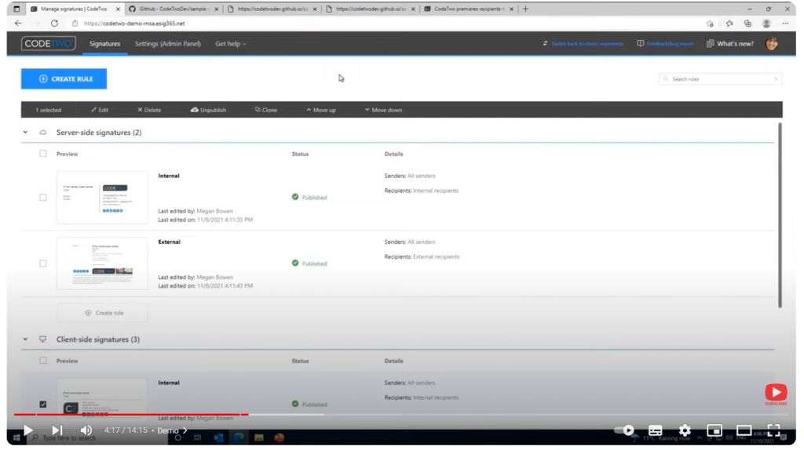Collapse the Client-side signatures section
The width and height of the screenshot is (804, 450).
click(25, 339)
